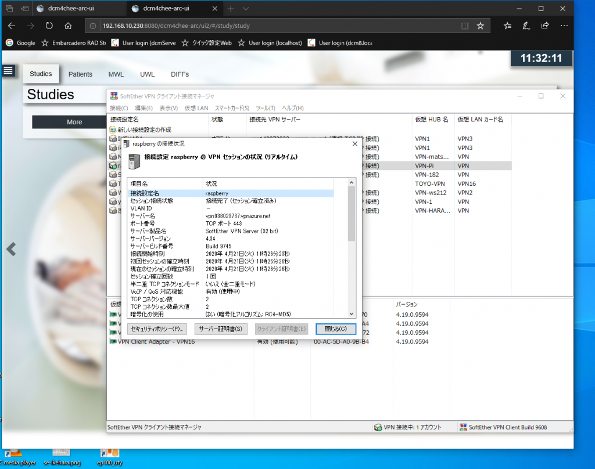Switch to Patients tab
Image resolution: width=595 pixels, height=469 pixels.
tap(80, 74)
